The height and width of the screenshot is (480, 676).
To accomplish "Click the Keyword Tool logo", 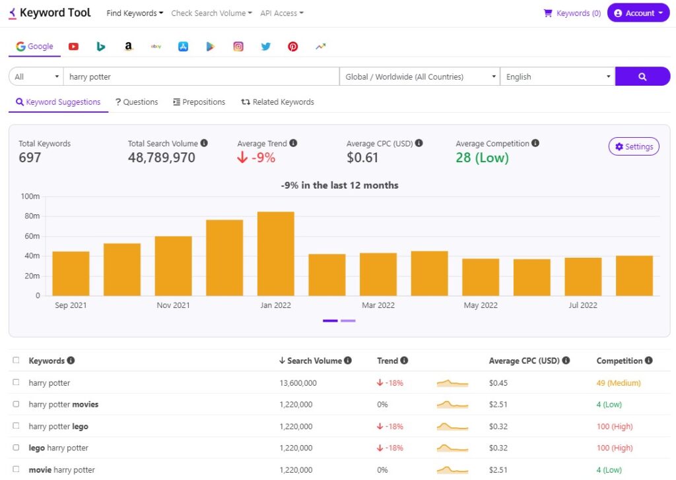I will click(50, 13).
